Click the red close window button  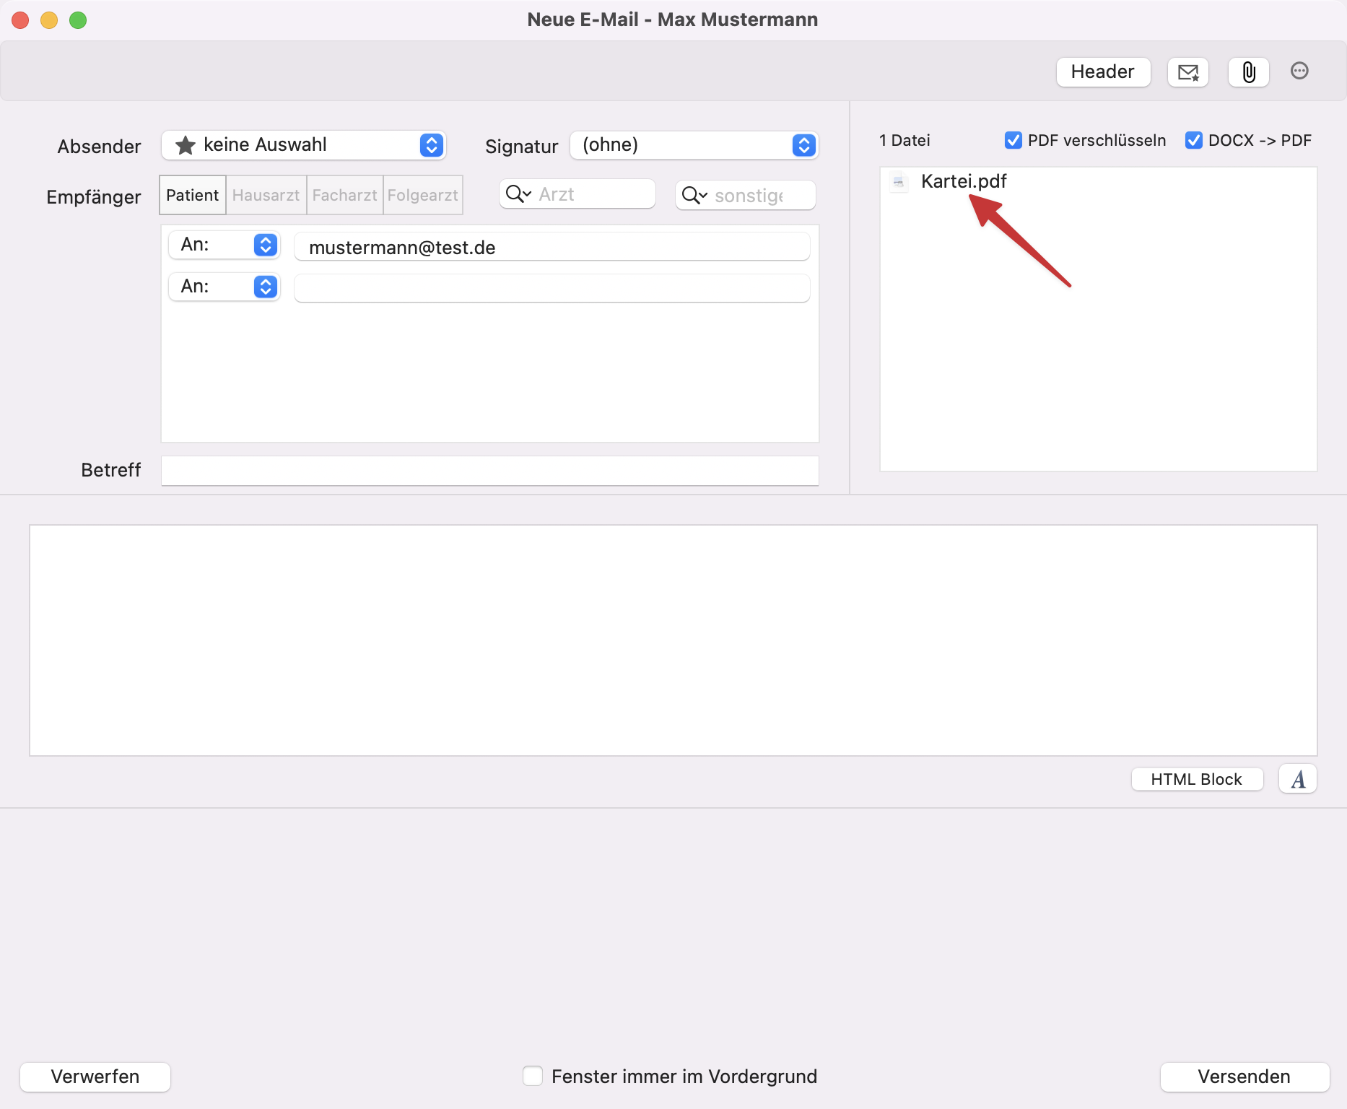(20, 20)
